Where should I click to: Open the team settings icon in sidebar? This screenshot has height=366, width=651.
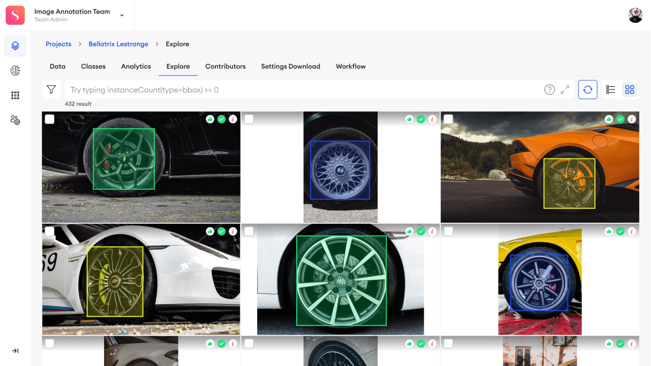point(15,120)
